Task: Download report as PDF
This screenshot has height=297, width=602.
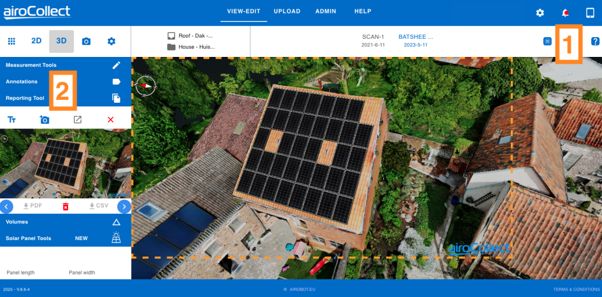Action: 32,206
